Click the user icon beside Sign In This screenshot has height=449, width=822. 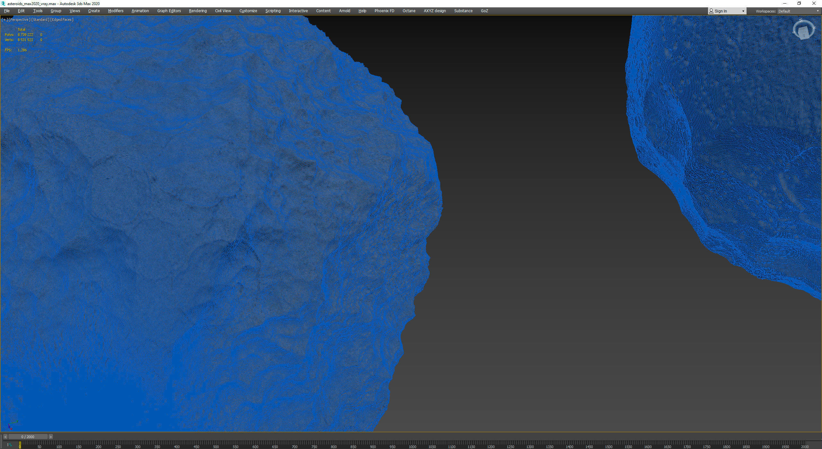711,11
